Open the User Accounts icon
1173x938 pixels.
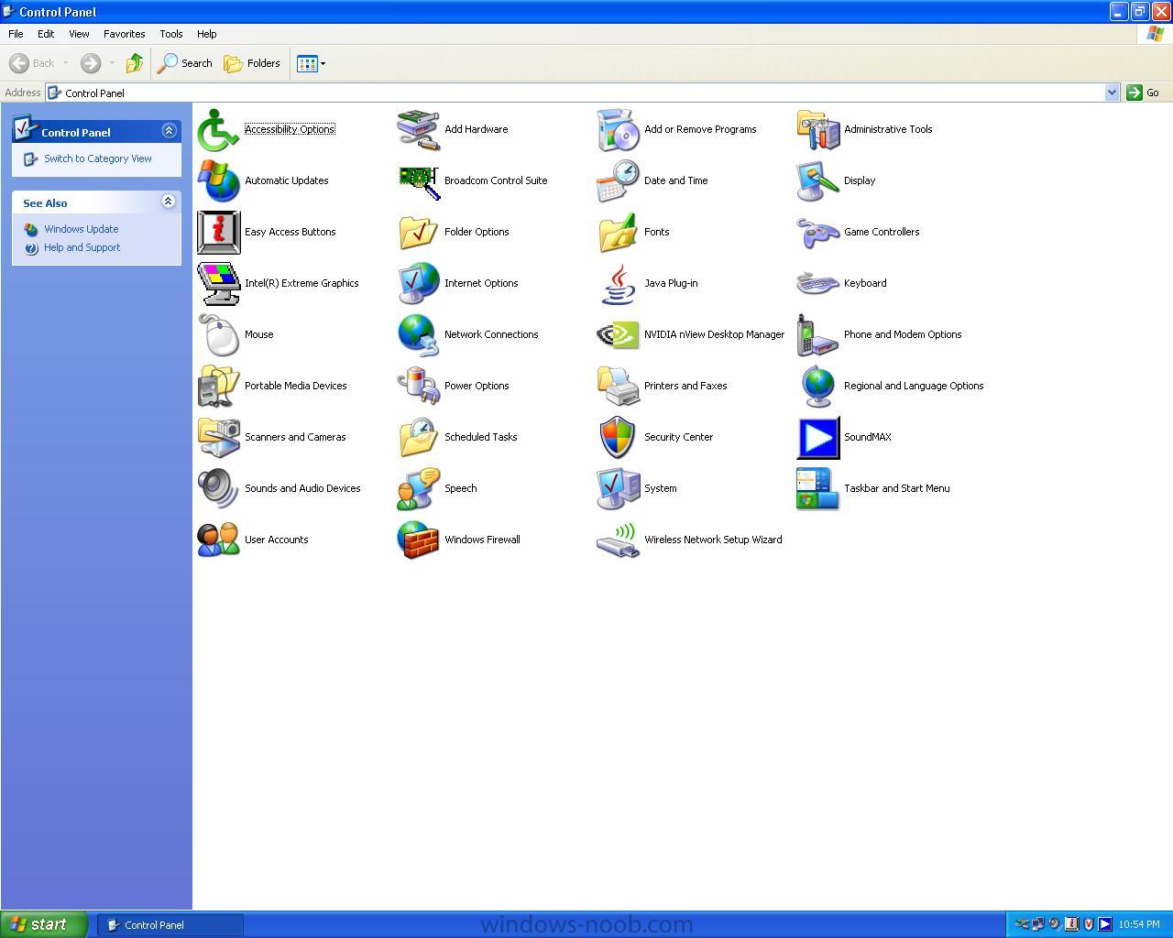click(218, 540)
